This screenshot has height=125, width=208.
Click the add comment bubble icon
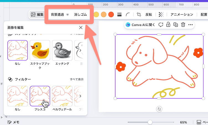pyautogui.click(x=161, y=25)
